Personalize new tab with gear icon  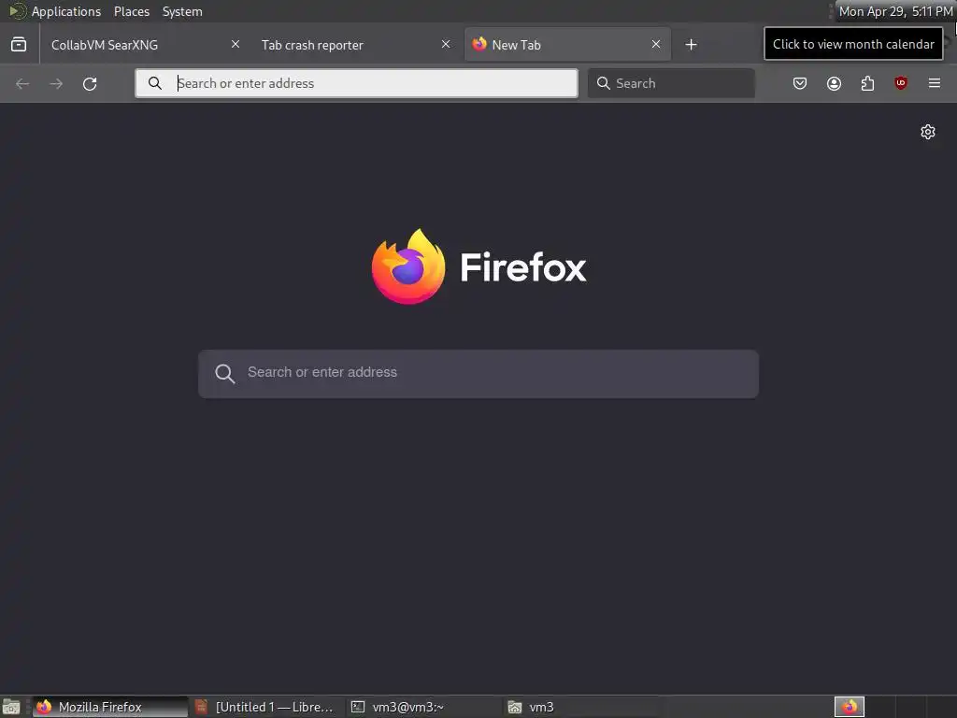click(x=928, y=132)
